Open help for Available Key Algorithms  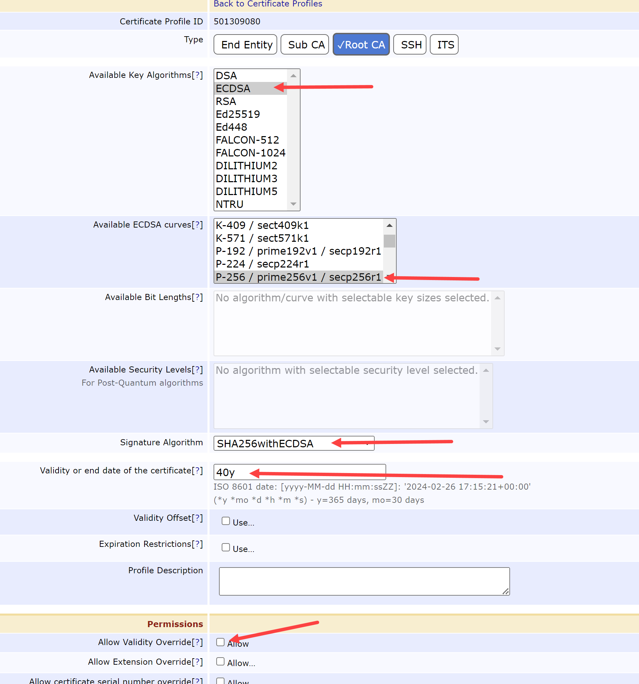point(197,75)
